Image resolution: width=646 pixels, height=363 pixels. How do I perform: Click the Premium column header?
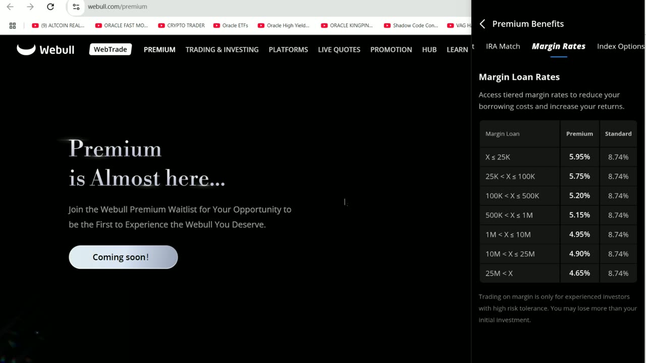click(579, 134)
